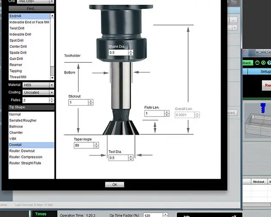Click tool type list scrollbar thumb
The image size is (271, 217).
tap(52, 71)
